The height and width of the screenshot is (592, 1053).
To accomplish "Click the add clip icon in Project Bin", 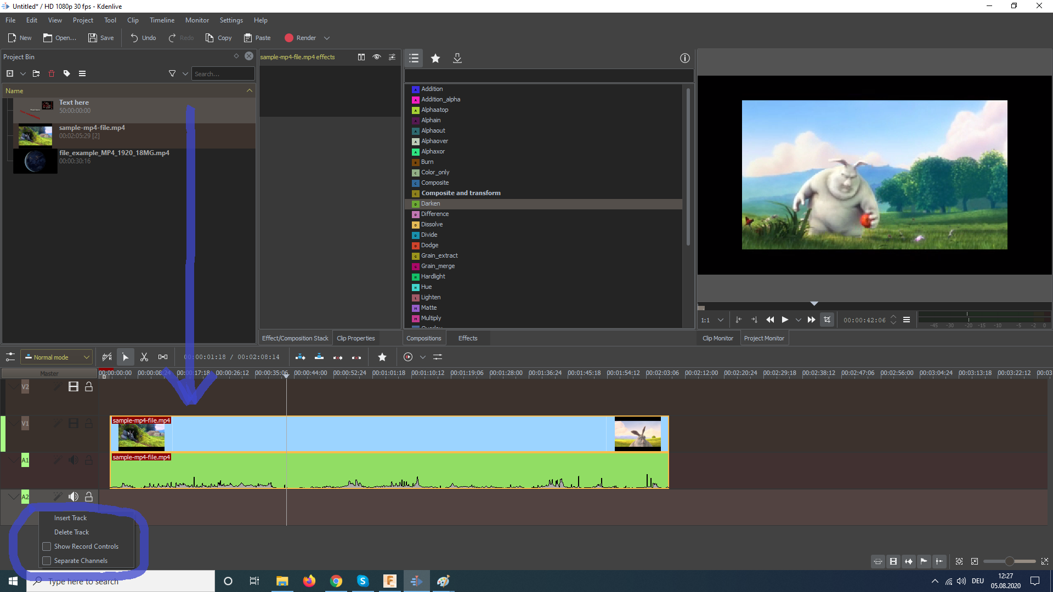I will click(10, 73).
